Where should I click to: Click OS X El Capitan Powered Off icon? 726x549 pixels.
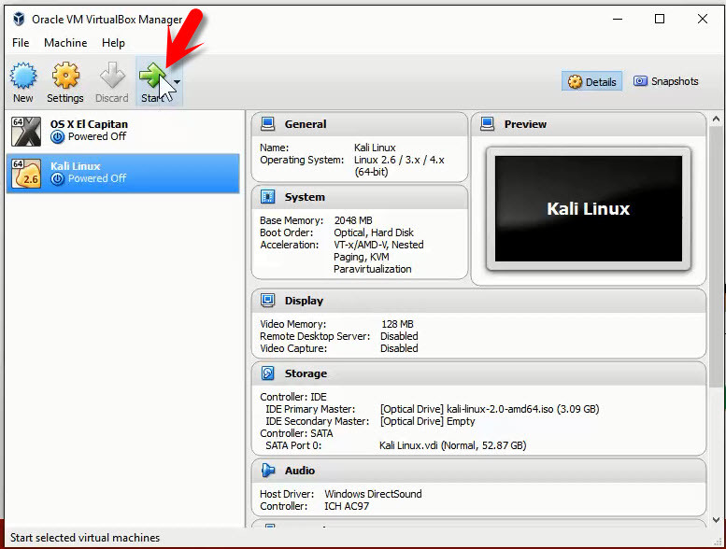point(57,137)
